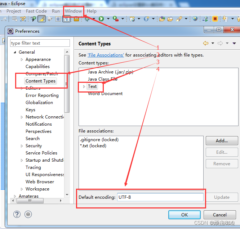
Task: Select Java Archive (.jar/.zip) content type
Action: tap(111, 72)
